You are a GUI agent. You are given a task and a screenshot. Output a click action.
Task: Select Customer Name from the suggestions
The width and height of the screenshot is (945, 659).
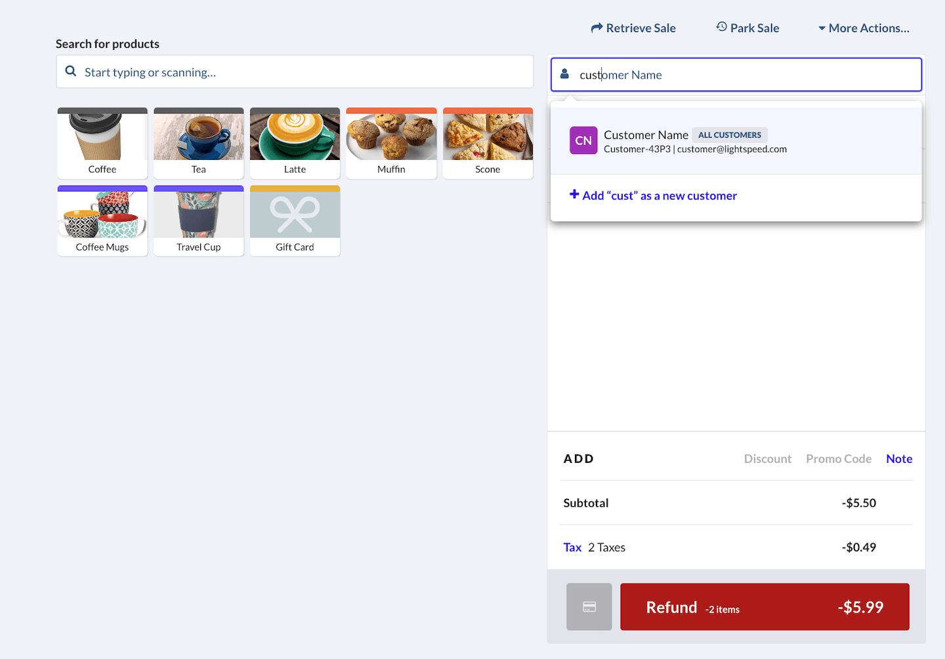[x=646, y=135]
